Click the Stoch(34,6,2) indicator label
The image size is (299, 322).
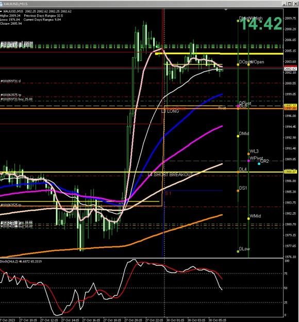[x=21, y=261]
